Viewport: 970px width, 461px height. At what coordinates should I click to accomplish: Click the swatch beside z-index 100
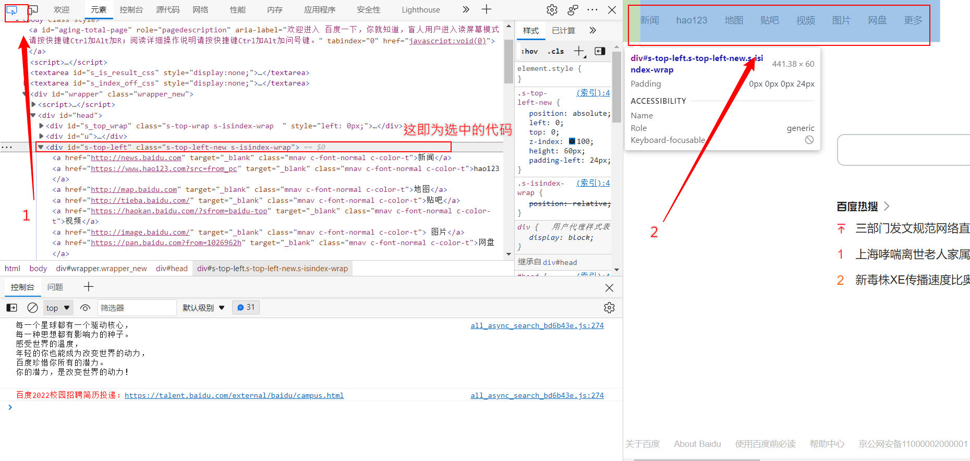(572, 141)
